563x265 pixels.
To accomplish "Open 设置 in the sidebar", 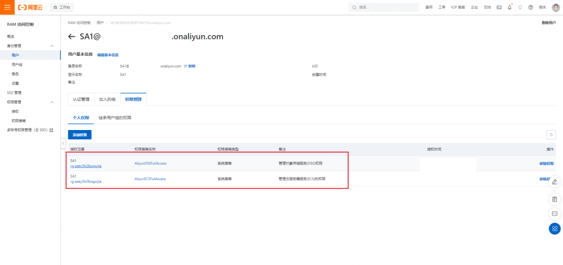I will [x=15, y=83].
